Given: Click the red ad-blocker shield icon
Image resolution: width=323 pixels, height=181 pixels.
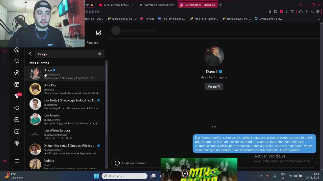Looking at the screenshot, I should (x=281, y=12).
